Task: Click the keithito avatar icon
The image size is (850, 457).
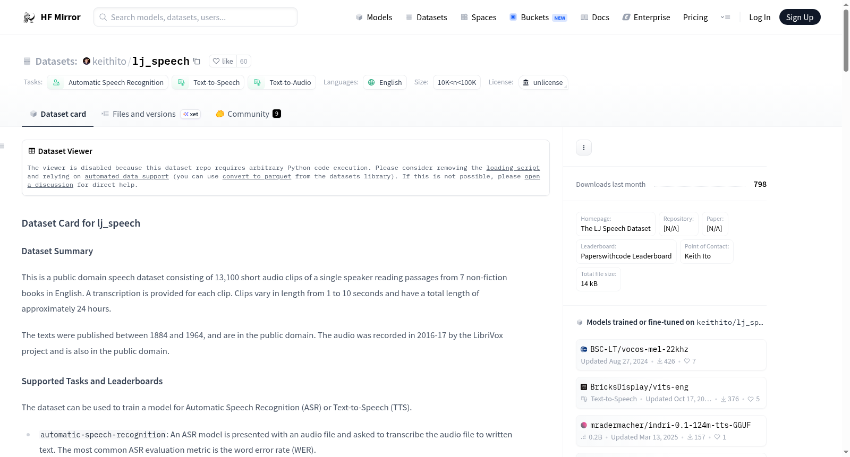Action: 87,61
